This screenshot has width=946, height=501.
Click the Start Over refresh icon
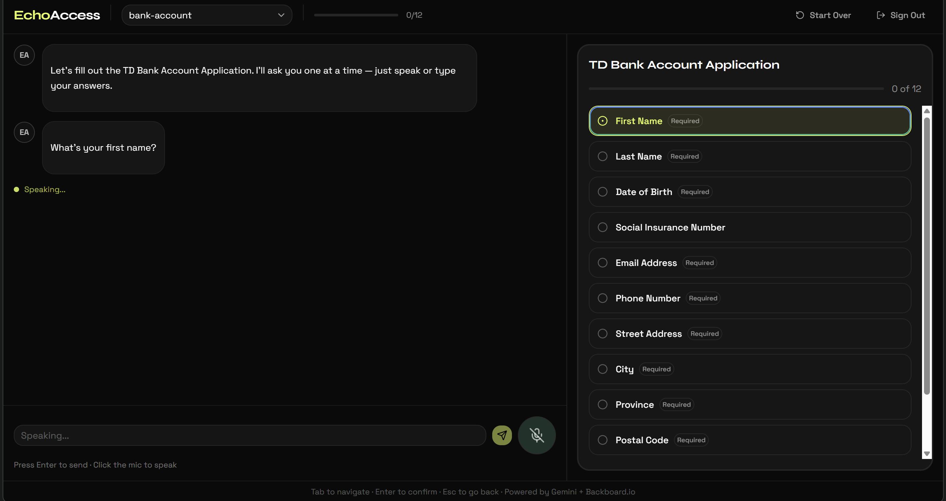(799, 15)
